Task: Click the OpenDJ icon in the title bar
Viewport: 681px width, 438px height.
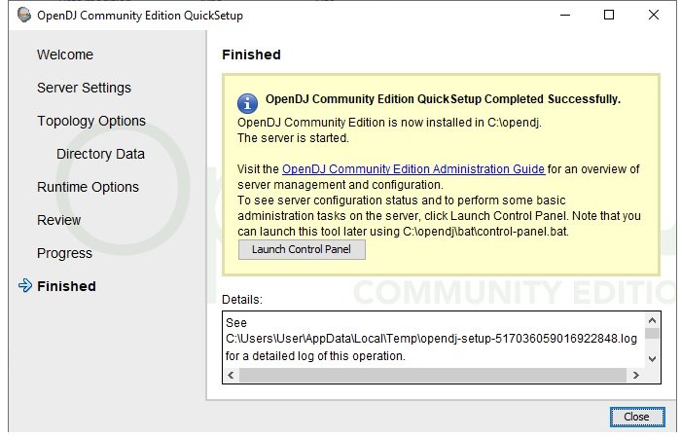Action: point(23,16)
